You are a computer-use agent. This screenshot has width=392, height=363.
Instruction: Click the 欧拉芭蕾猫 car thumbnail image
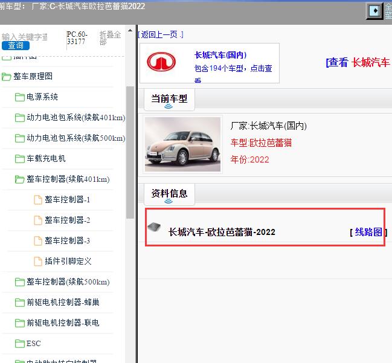point(183,144)
